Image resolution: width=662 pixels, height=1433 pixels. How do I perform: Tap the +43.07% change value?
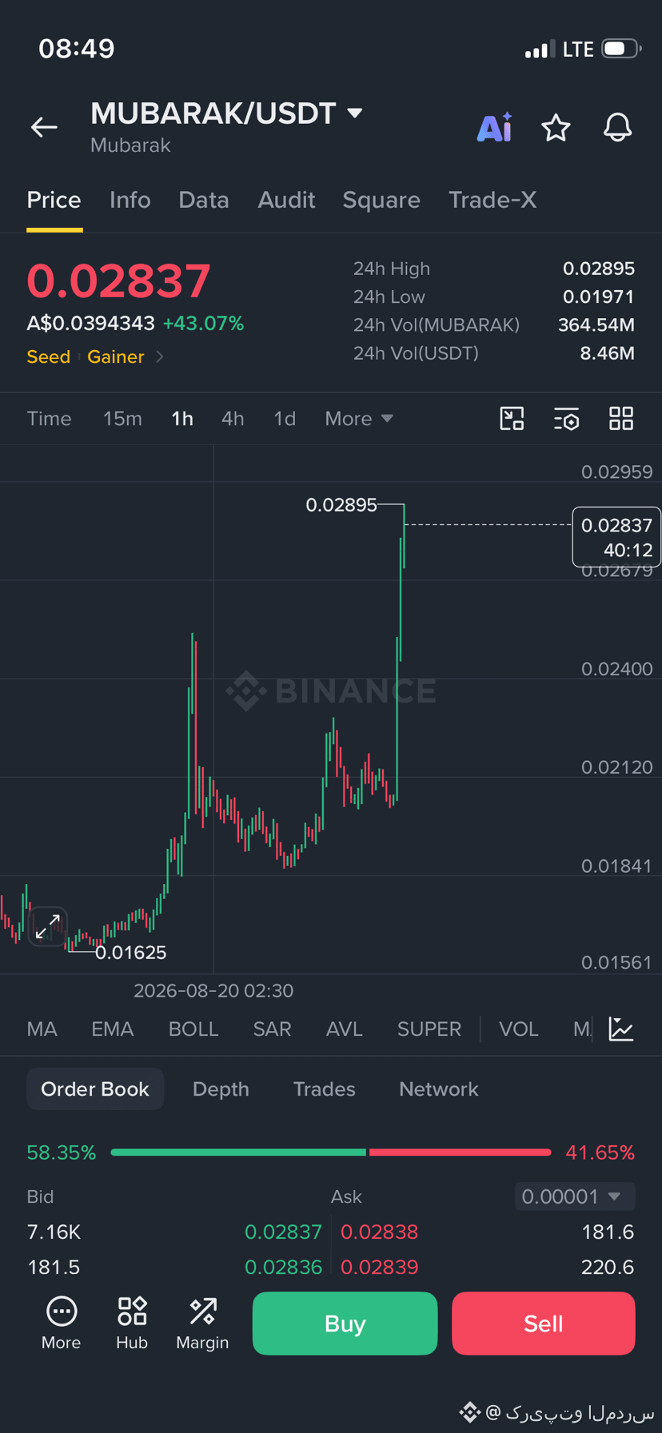(203, 324)
